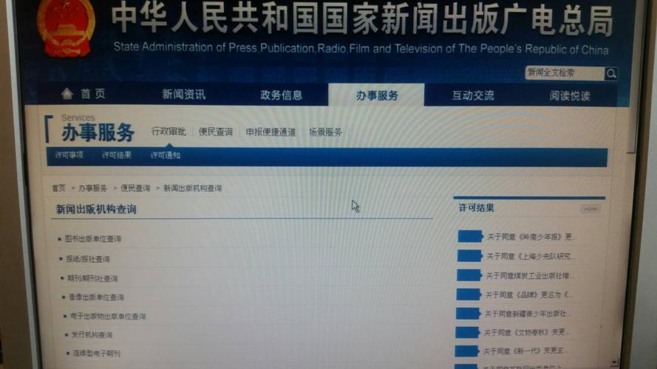Click the 新闻出版机构查询 section heading
The height and width of the screenshot is (369, 657).
tap(96, 209)
